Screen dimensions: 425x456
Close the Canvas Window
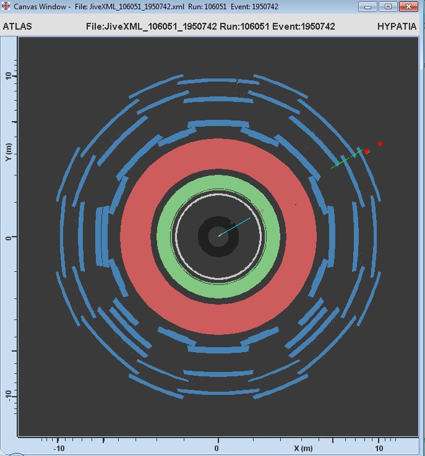click(408, 6)
